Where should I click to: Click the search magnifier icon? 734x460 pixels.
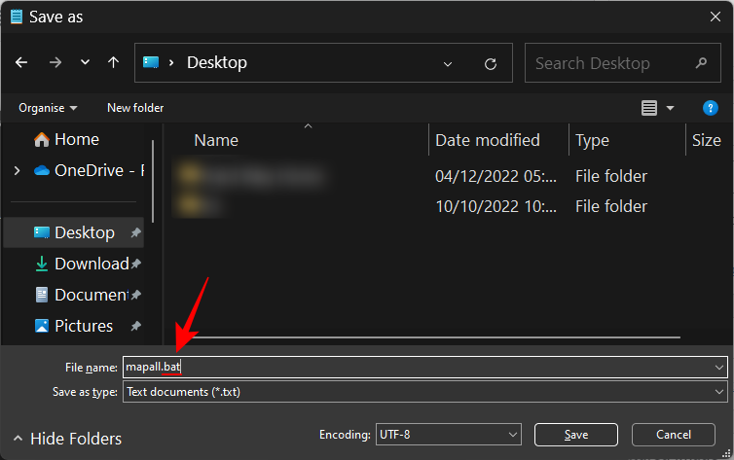[x=701, y=62]
